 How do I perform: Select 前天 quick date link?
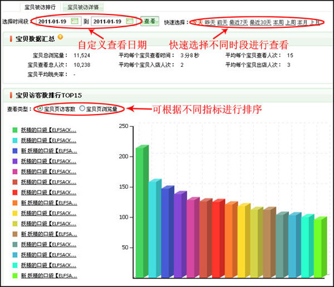pos(222,22)
